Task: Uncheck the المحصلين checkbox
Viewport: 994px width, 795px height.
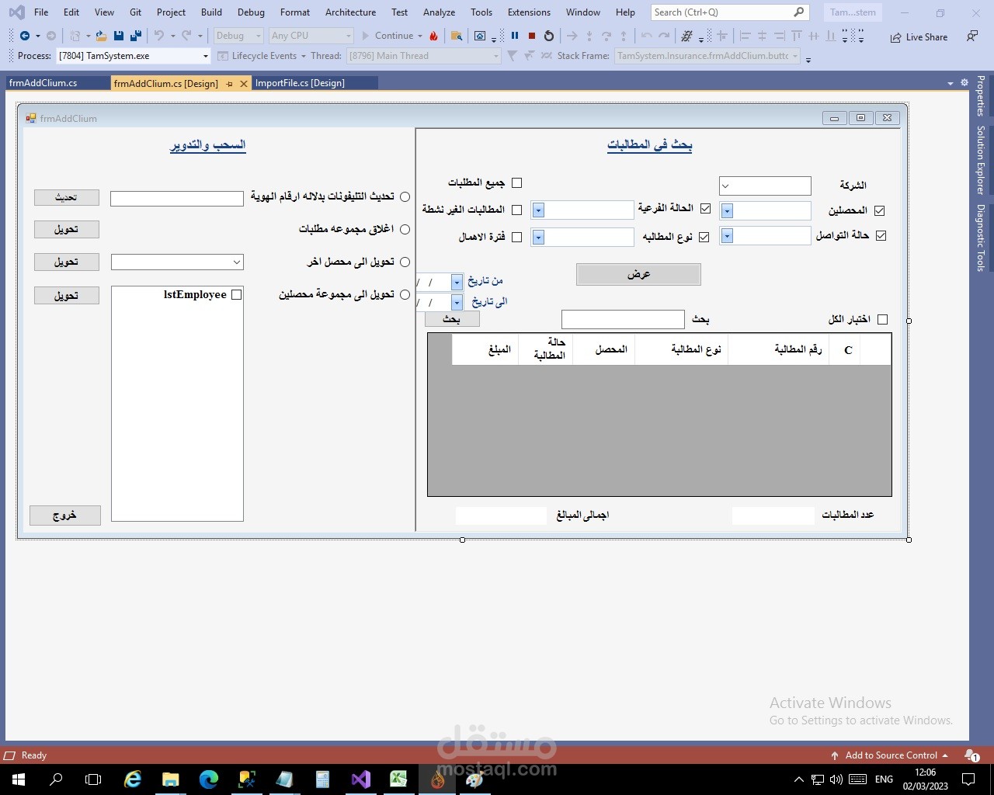Action: point(879,210)
